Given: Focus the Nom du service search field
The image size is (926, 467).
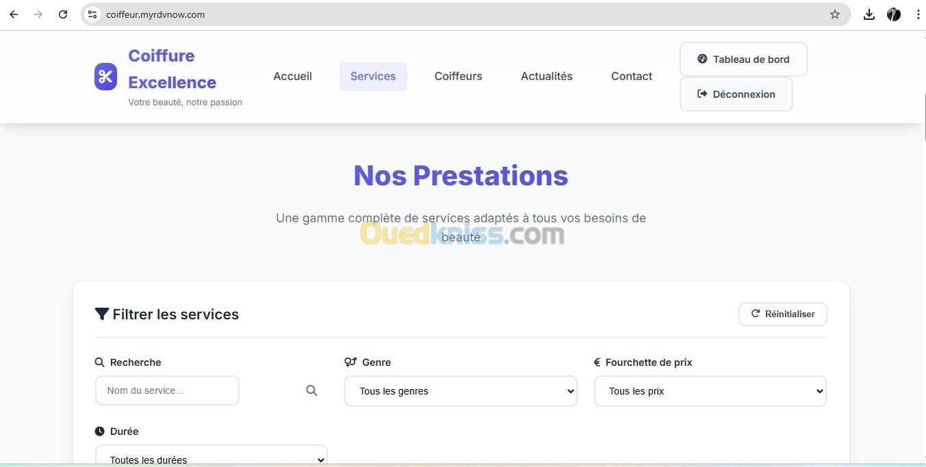Looking at the screenshot, I should [167, 390].
